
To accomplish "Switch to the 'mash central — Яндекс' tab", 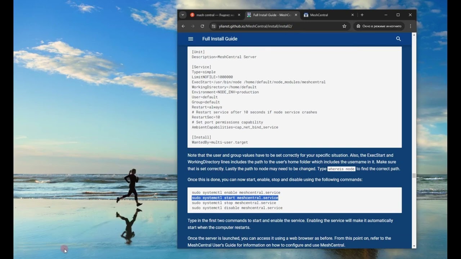I will tap(215, 15).
